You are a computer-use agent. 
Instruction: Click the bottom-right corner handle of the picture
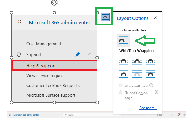tap(97, 103)
